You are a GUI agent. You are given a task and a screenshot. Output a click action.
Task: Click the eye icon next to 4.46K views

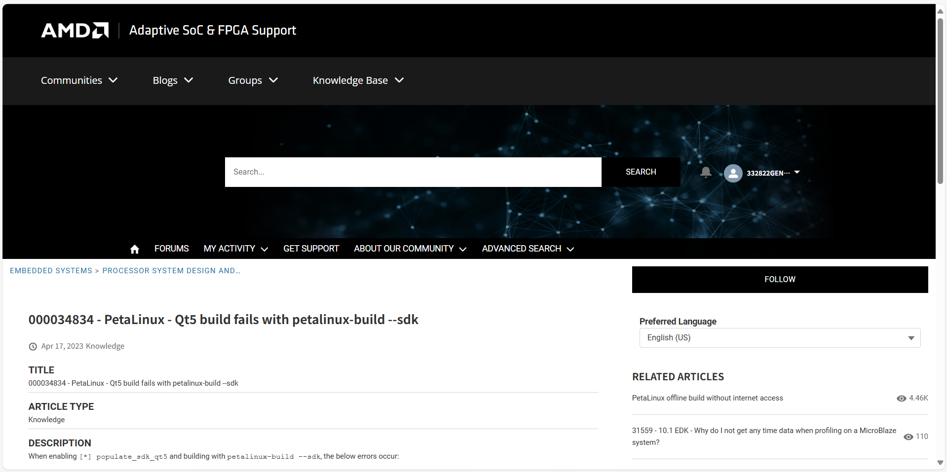(x=901, y=399)
